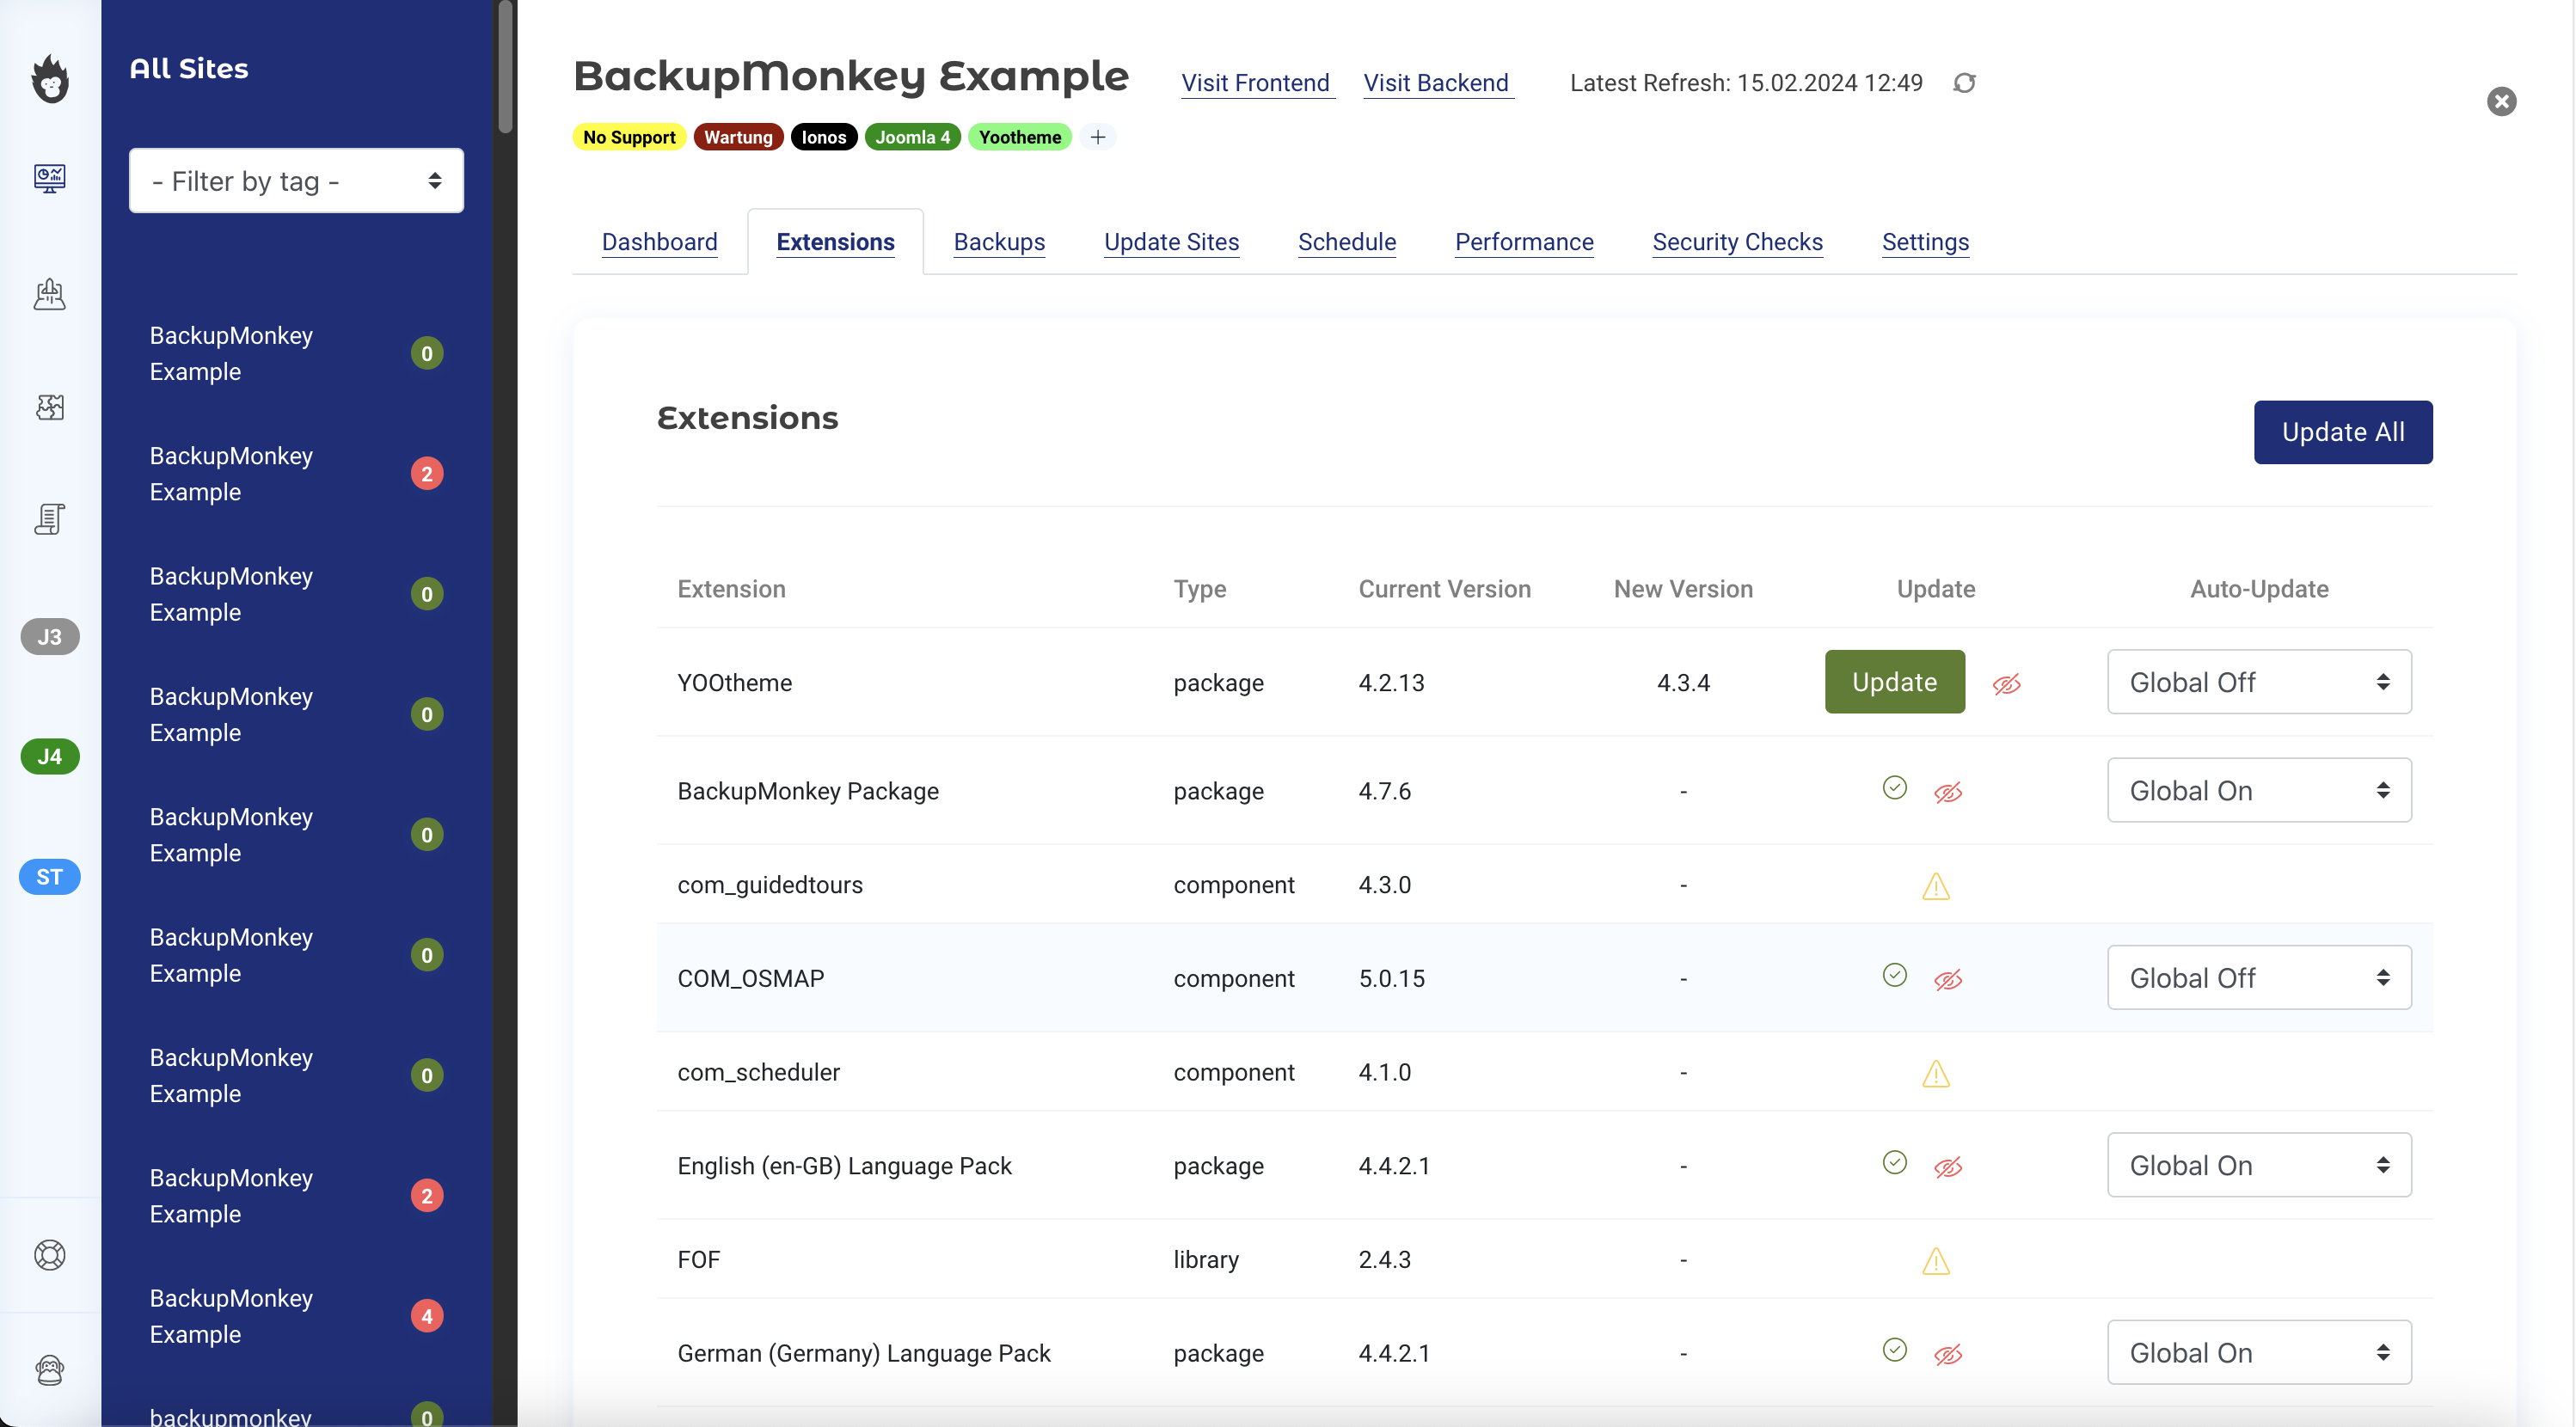
Task: Click the YOOtheme new version 4.3.4 cell
Action: (1683, 683)
